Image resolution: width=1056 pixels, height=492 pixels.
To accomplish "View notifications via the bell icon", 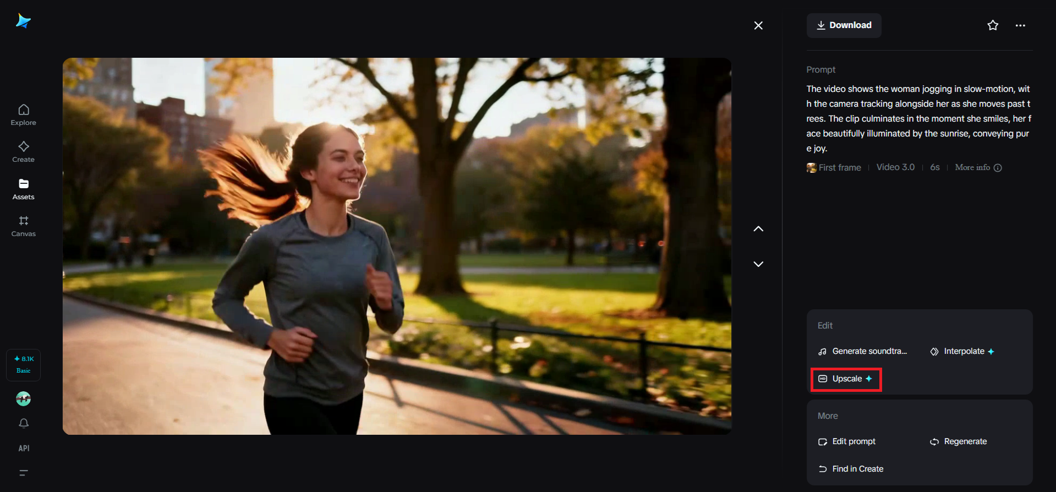I will 24,423.
